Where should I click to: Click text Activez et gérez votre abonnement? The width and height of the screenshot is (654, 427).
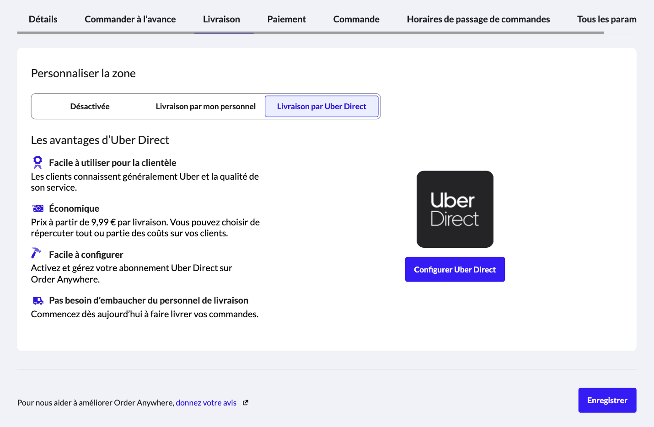(132, 273)
